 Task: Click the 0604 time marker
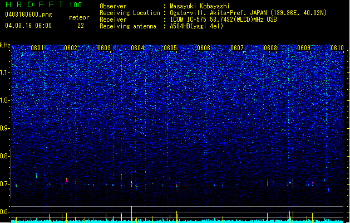137,48
